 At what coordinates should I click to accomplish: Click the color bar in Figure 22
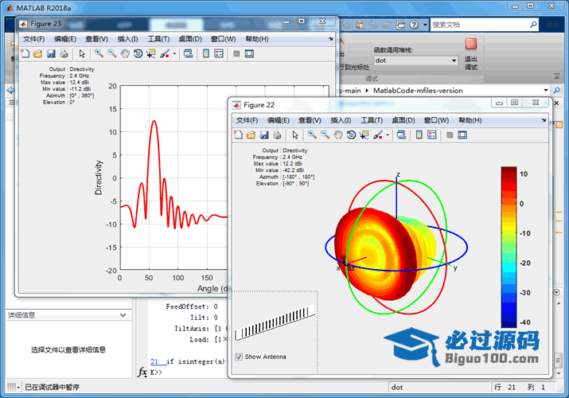pos(508,247)
